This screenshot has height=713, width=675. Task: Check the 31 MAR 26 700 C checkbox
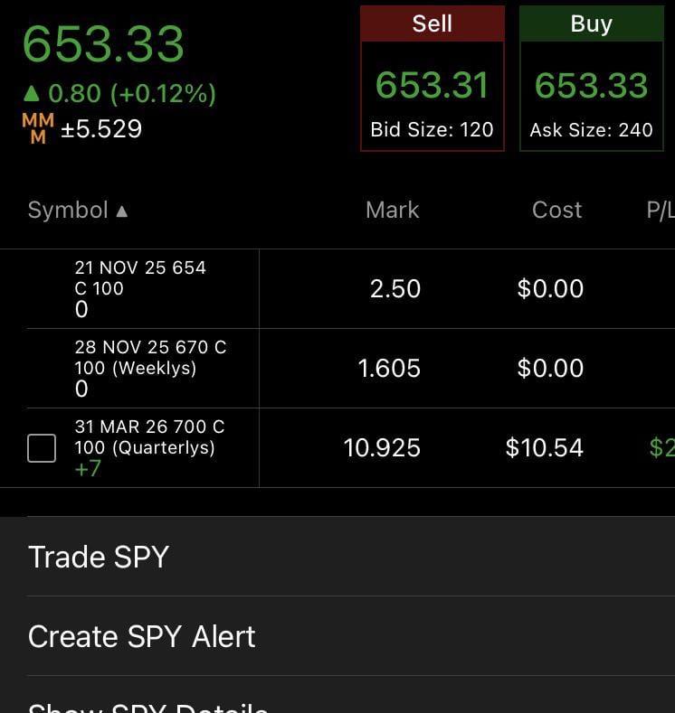(42, 448)
